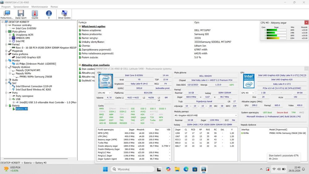Viewport: 309px width, 174px height.
Task: Open Microsoft Edge from the taskbar
Action: pyautogui.click(x=186, y=169)
